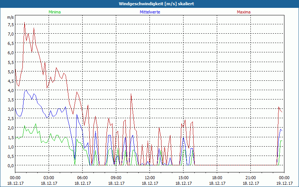Click the 21:00 time label
The height and width of the screenshot is (187, 299).
point(250,178)
